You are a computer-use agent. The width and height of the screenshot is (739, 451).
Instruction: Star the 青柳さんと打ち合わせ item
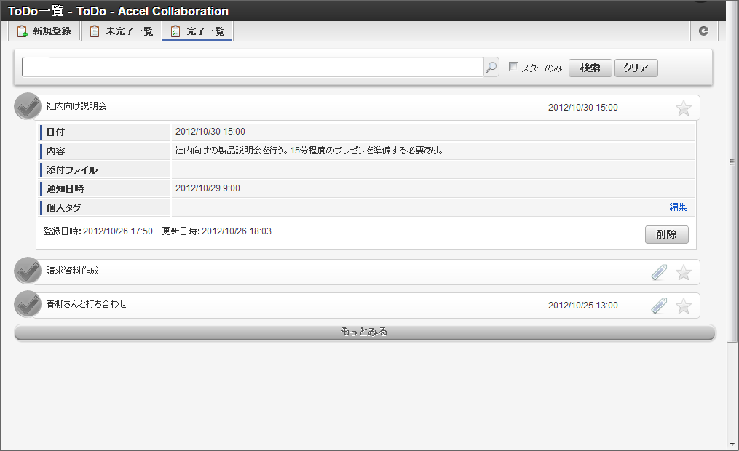(x=684, y=306)
